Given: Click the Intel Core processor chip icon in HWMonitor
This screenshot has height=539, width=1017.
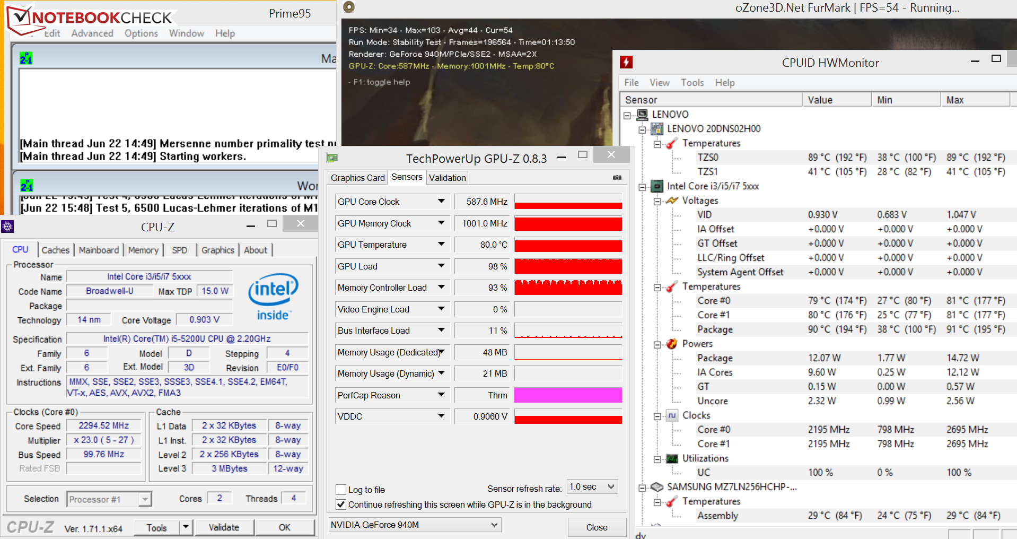Looking at the screenshot, I should pyautogui.click(x=657, y=186).
